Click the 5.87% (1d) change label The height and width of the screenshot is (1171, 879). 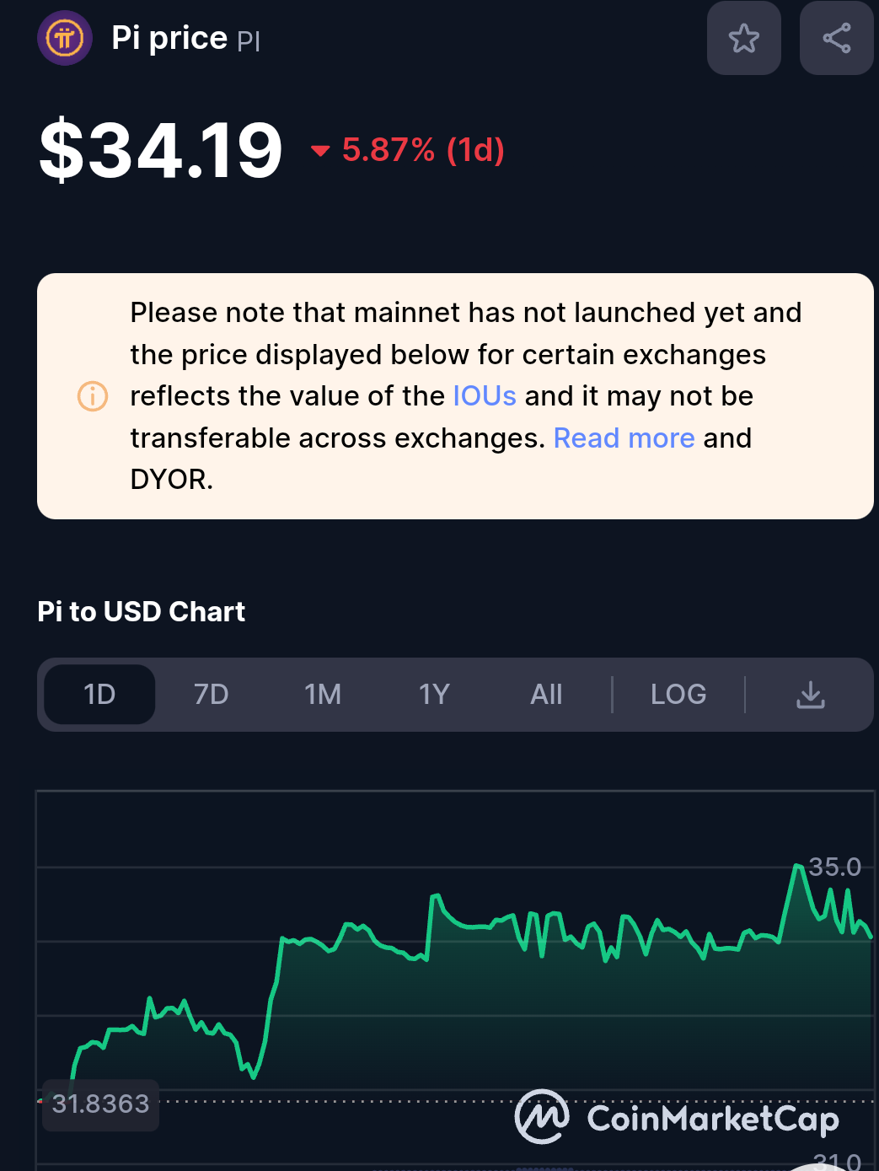point(423,150)
